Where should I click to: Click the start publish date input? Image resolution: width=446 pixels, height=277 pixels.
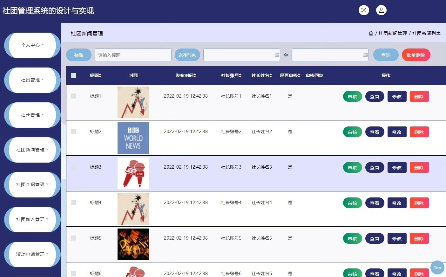pyautogui.click(x=242, y=55)
